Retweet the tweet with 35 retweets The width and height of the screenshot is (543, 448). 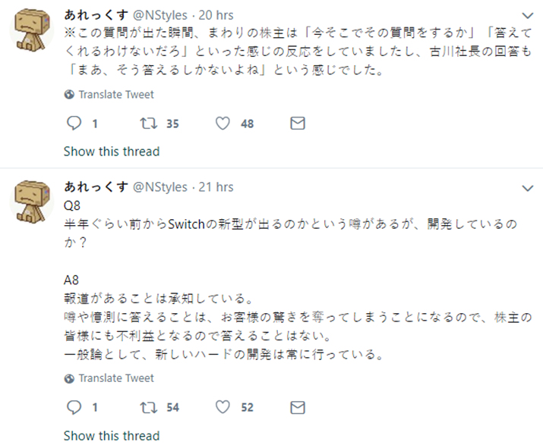coord(148,124)
